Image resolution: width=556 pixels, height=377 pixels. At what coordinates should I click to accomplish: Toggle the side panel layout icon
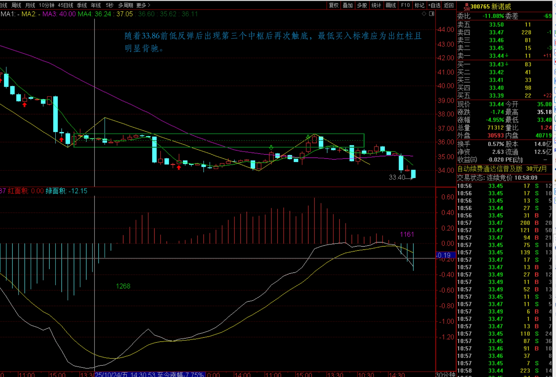click(432, 14)
